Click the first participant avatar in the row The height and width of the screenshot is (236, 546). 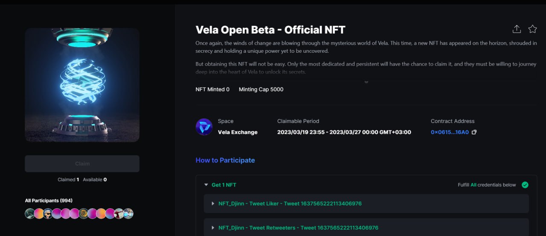(x=30, y=213)
